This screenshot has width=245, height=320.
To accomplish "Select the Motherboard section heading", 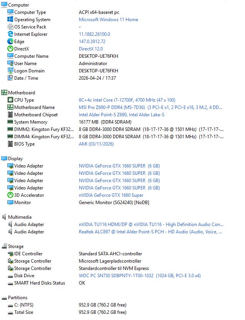I will point(22,93).
